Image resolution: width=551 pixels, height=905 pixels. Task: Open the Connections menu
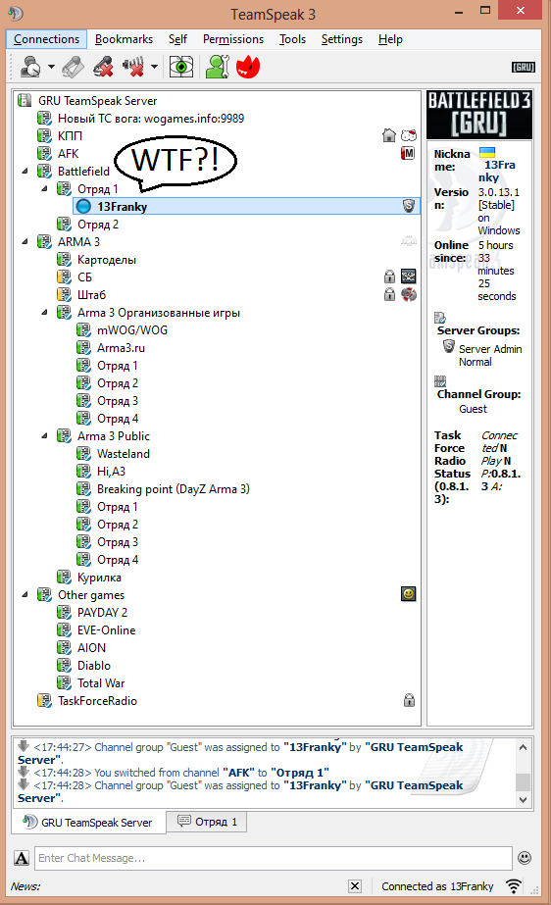tap(47, 39)
